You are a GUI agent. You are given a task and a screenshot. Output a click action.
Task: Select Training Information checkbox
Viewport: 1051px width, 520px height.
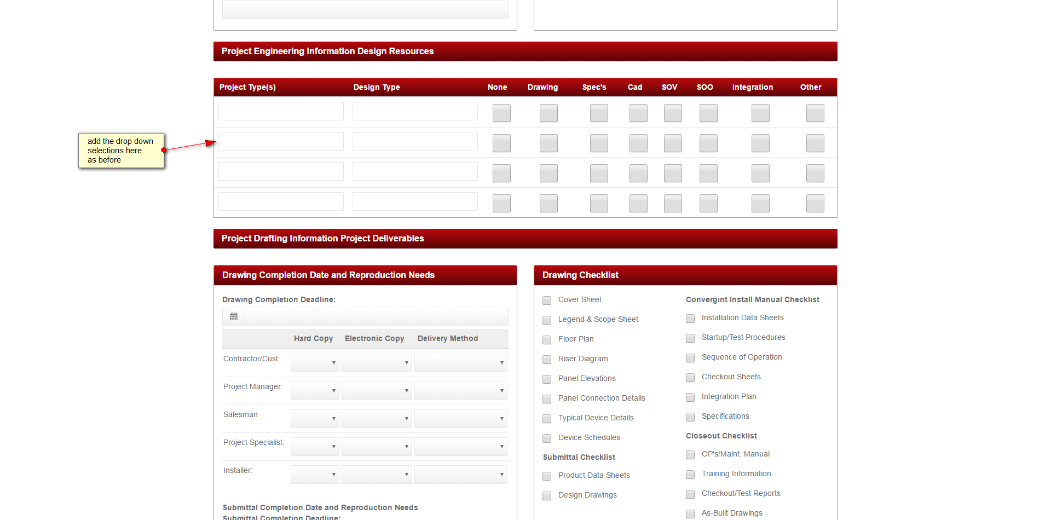(x=690, y=475)
